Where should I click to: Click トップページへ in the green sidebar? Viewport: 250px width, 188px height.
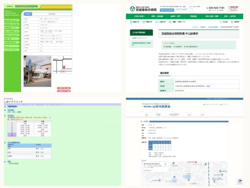[x=12, y=50]
